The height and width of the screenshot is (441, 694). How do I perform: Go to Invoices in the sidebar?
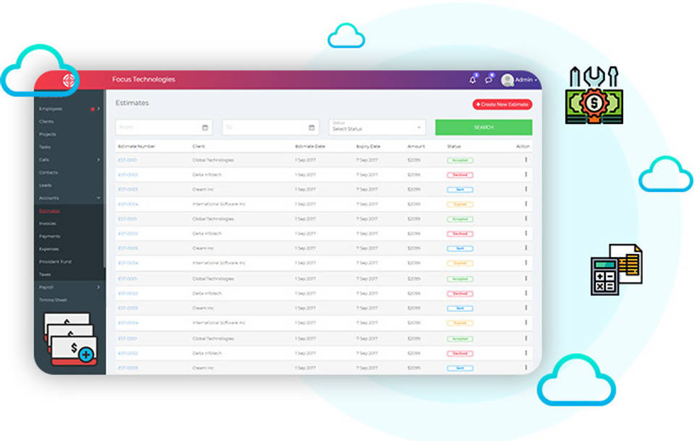[48, 224]
